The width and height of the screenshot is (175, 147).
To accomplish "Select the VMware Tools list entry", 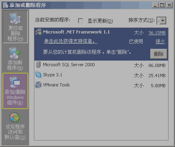I will pos(101,85).
